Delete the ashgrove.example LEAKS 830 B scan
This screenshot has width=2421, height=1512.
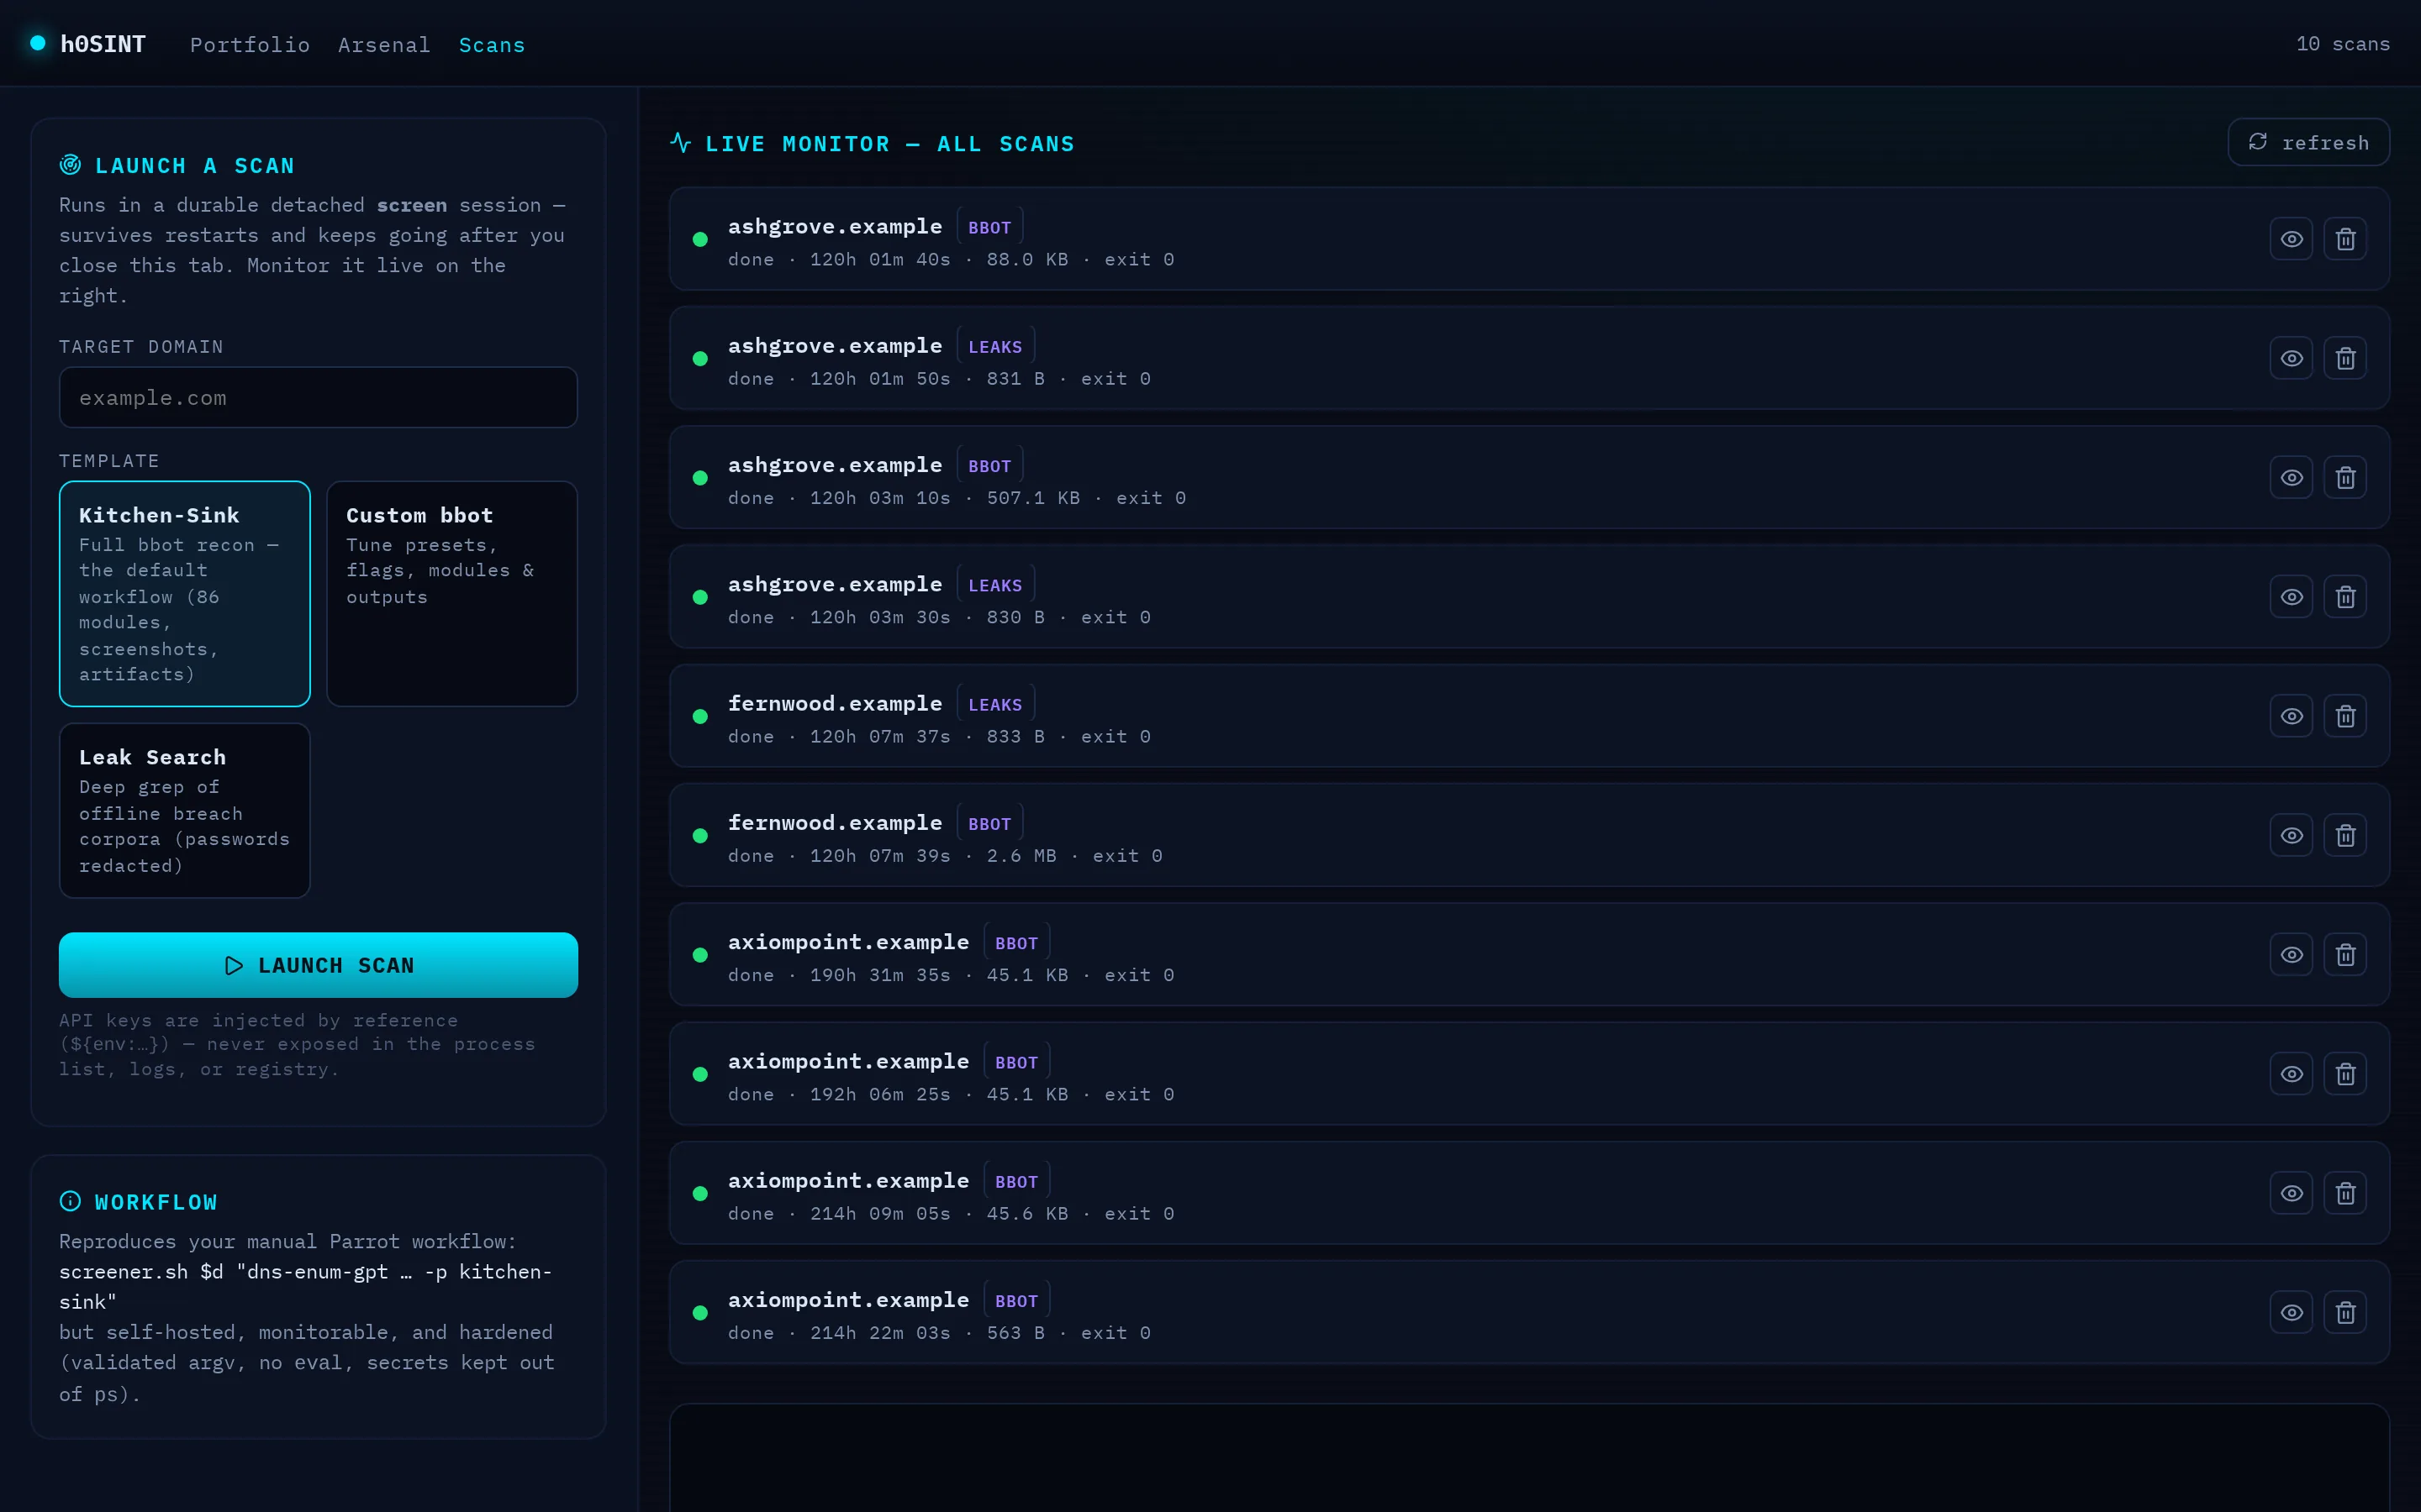2345,597
